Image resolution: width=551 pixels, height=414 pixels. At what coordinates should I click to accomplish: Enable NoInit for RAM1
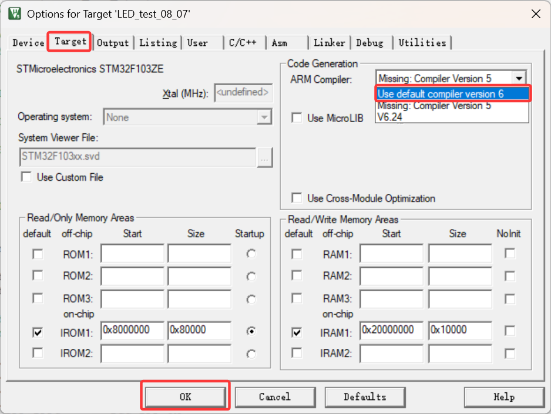coord(510,253)
